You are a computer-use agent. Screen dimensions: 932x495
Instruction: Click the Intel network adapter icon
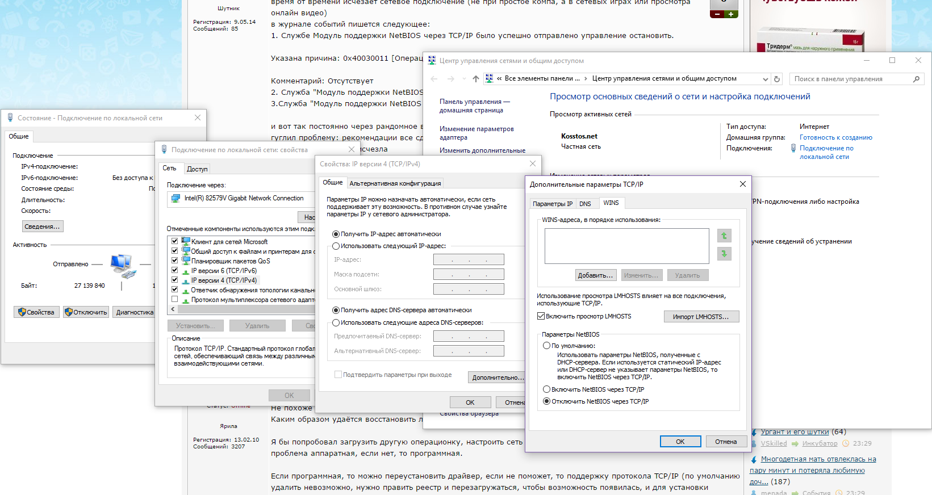coord(175,199)
